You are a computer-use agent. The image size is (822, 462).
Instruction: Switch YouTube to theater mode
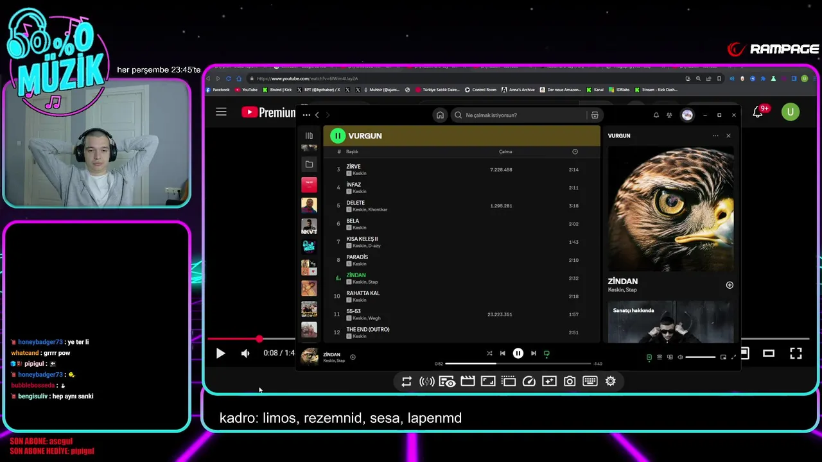(x=769, y=353)
